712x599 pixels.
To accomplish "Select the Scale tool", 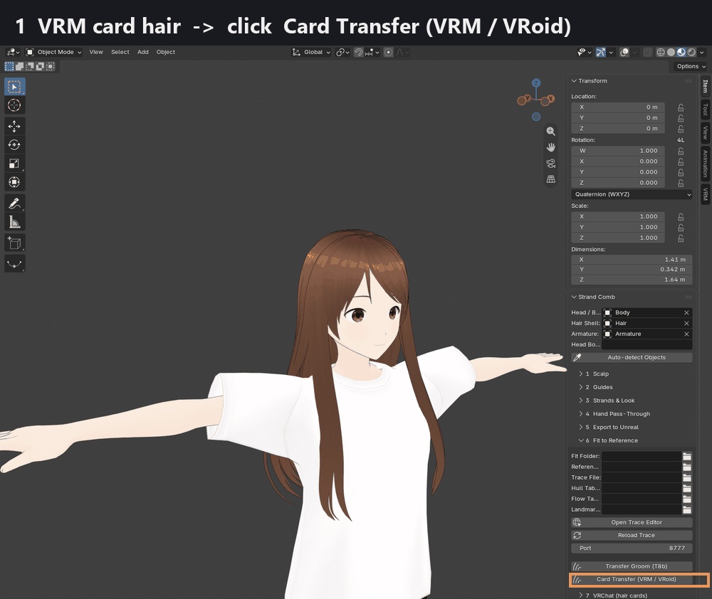I will point(14,164).
